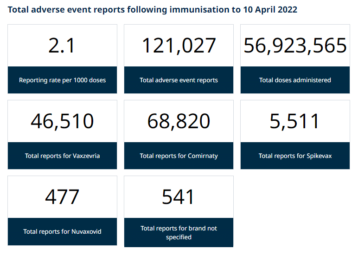Click the 2.1 reporting rate value
Image resolution: width=358 pixels, height=269 pixels.
[62, 46]
